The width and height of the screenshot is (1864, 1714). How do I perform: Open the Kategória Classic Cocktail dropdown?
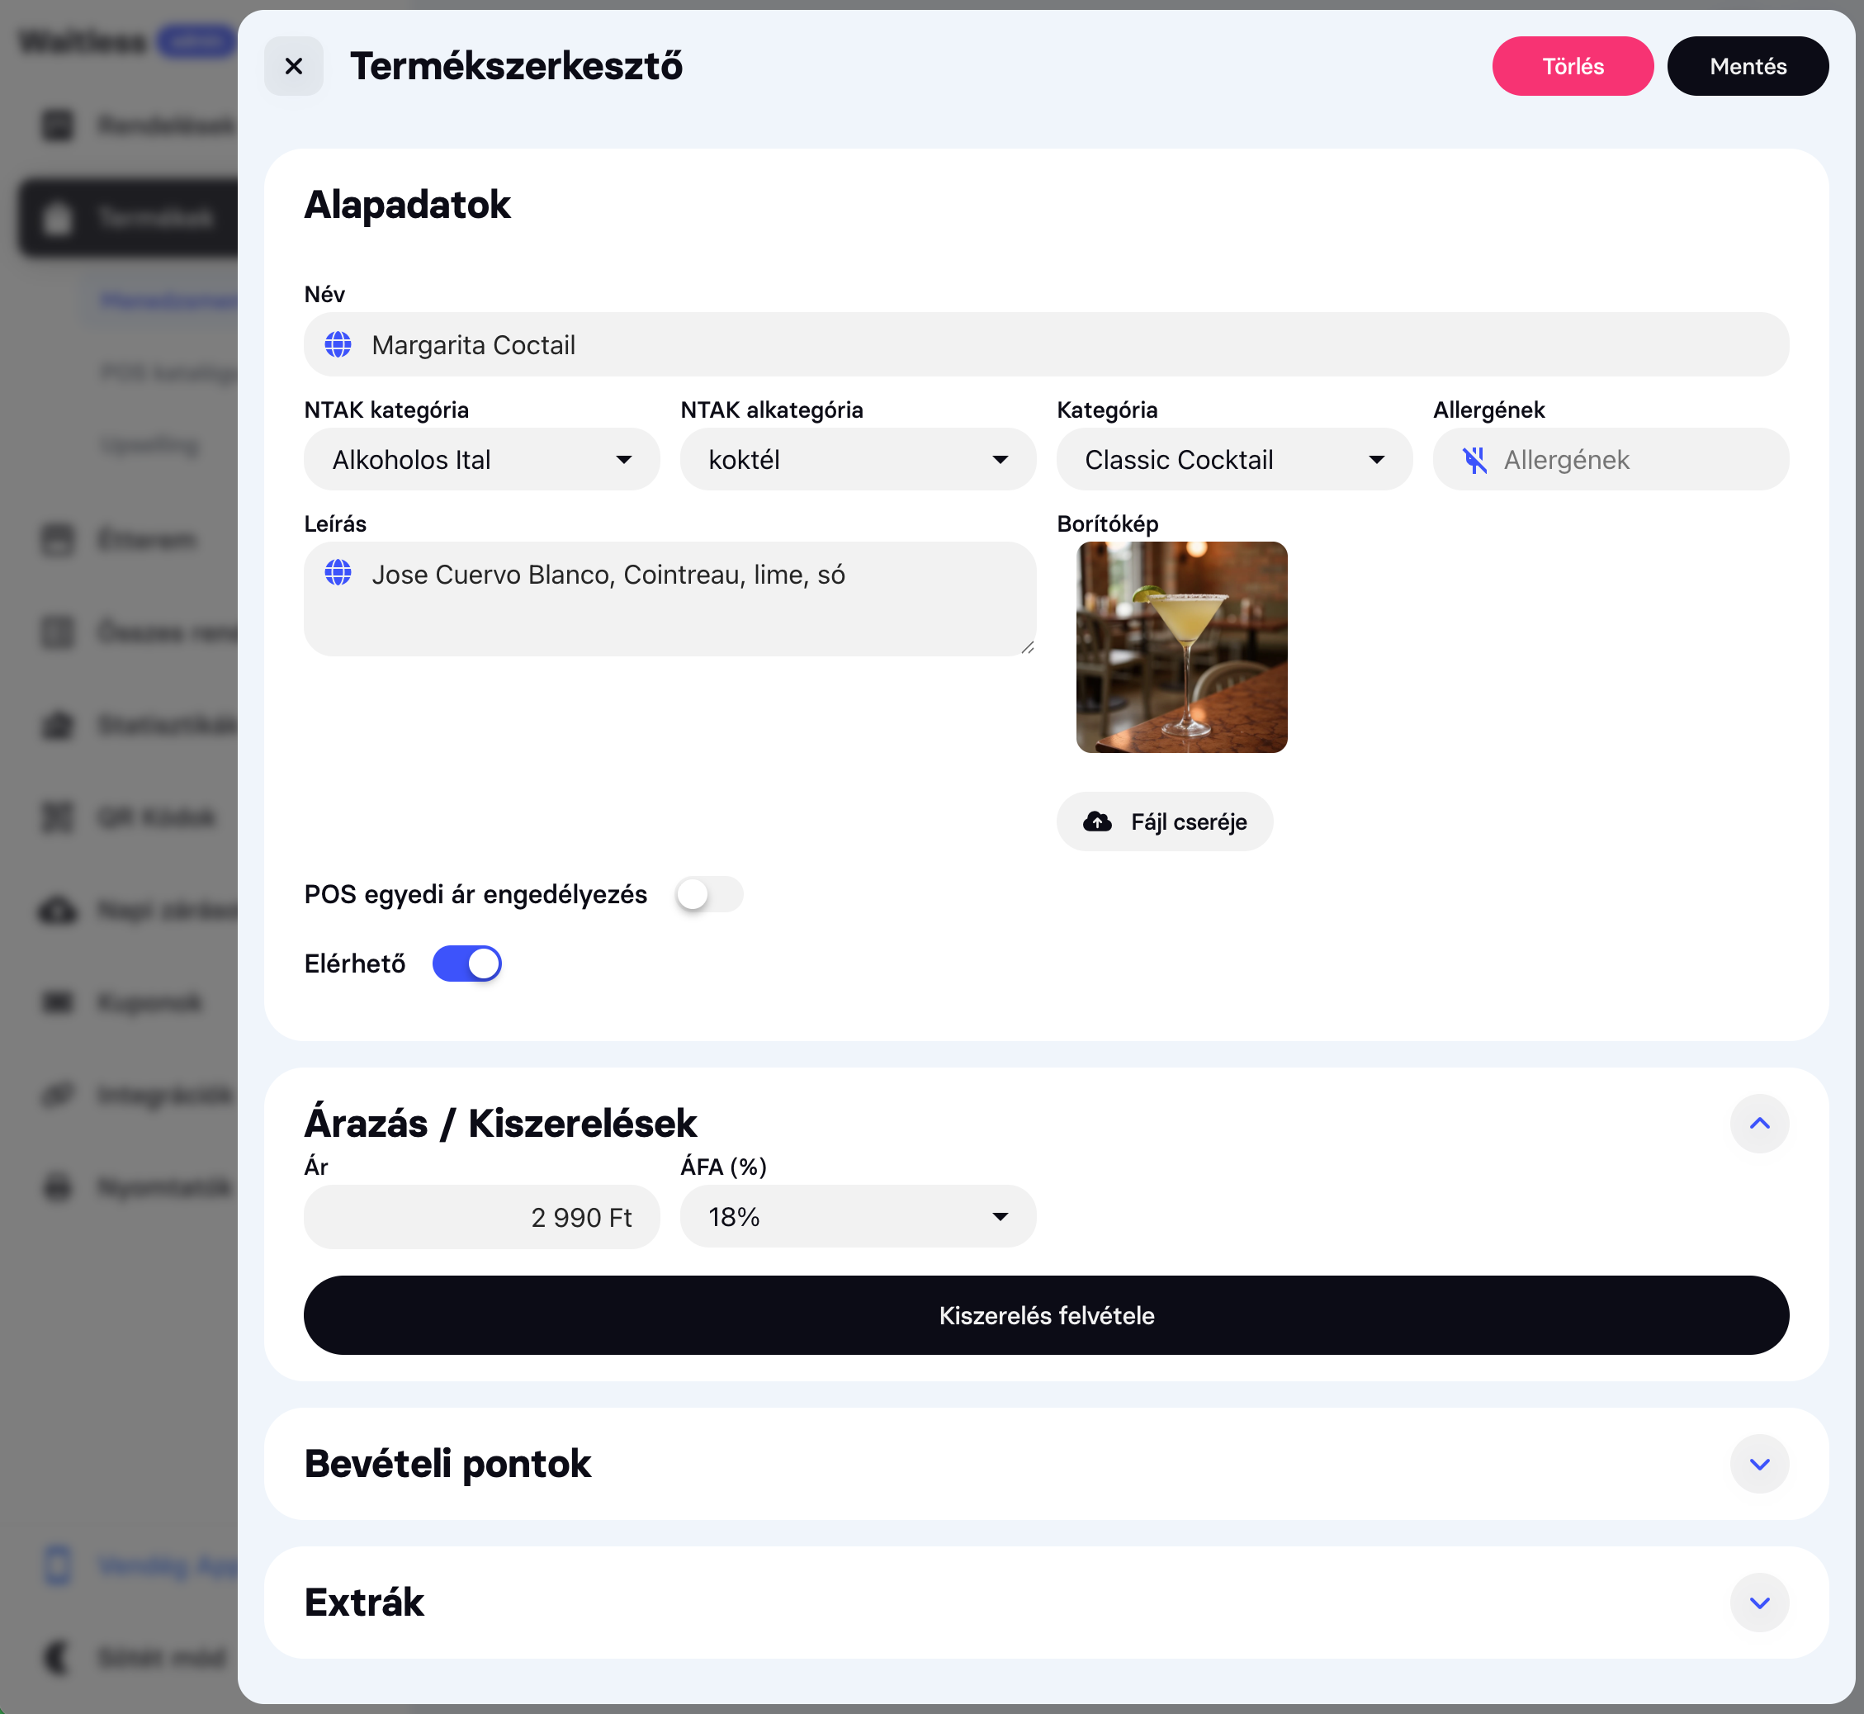click(x=1233, y=460)
